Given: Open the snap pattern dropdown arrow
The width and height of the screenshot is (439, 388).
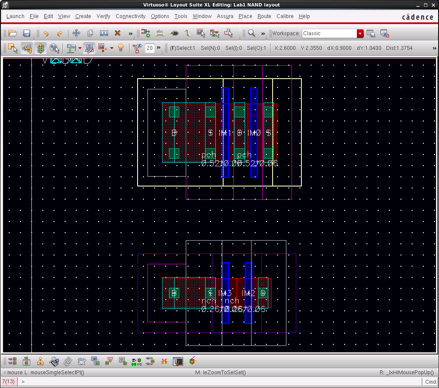Looking at the screenshot, I should point(112,48).
